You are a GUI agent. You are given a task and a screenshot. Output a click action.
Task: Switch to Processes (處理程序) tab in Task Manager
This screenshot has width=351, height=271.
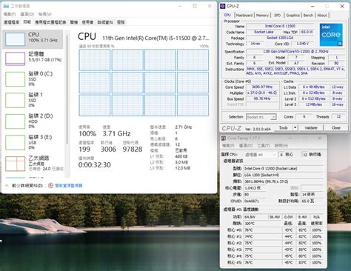pos(11,22)
